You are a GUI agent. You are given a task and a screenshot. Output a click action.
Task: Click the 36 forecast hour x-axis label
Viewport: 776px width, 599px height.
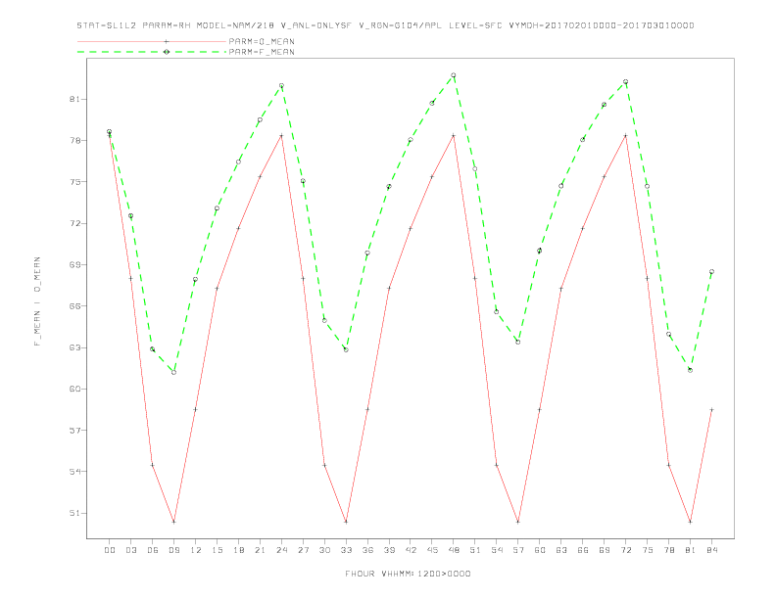tap(367, 550)
